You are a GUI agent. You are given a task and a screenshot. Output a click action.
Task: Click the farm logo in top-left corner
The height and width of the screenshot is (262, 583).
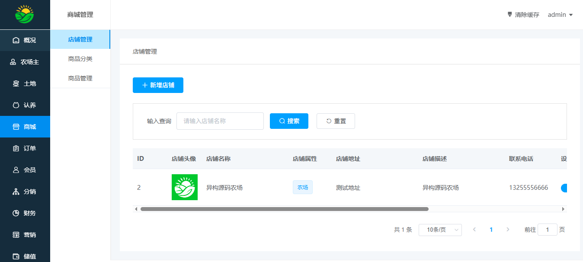tap(25, 14)
